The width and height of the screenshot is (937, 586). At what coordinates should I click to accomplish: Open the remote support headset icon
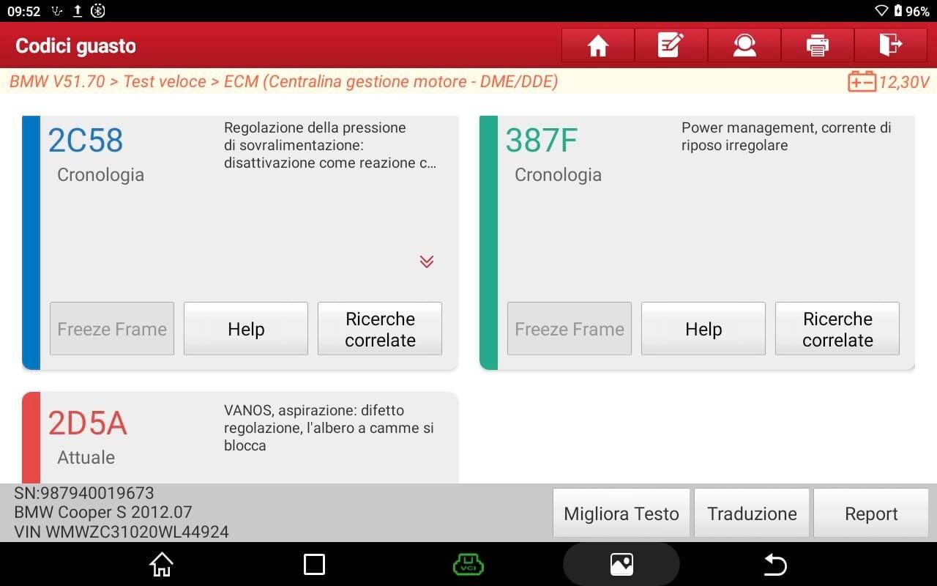(x=744, y=45)
